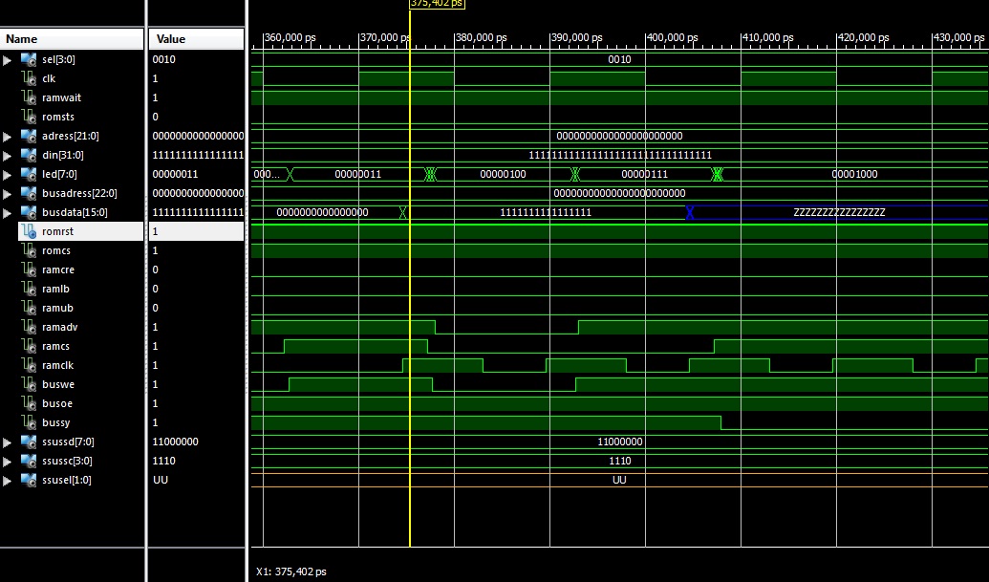Screen dimensions: 989x582
Task: Click the ramwait signal icon
Action: (29, 97)
